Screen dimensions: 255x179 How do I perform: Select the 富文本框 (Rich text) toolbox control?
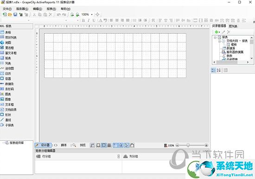coord(8,53)
